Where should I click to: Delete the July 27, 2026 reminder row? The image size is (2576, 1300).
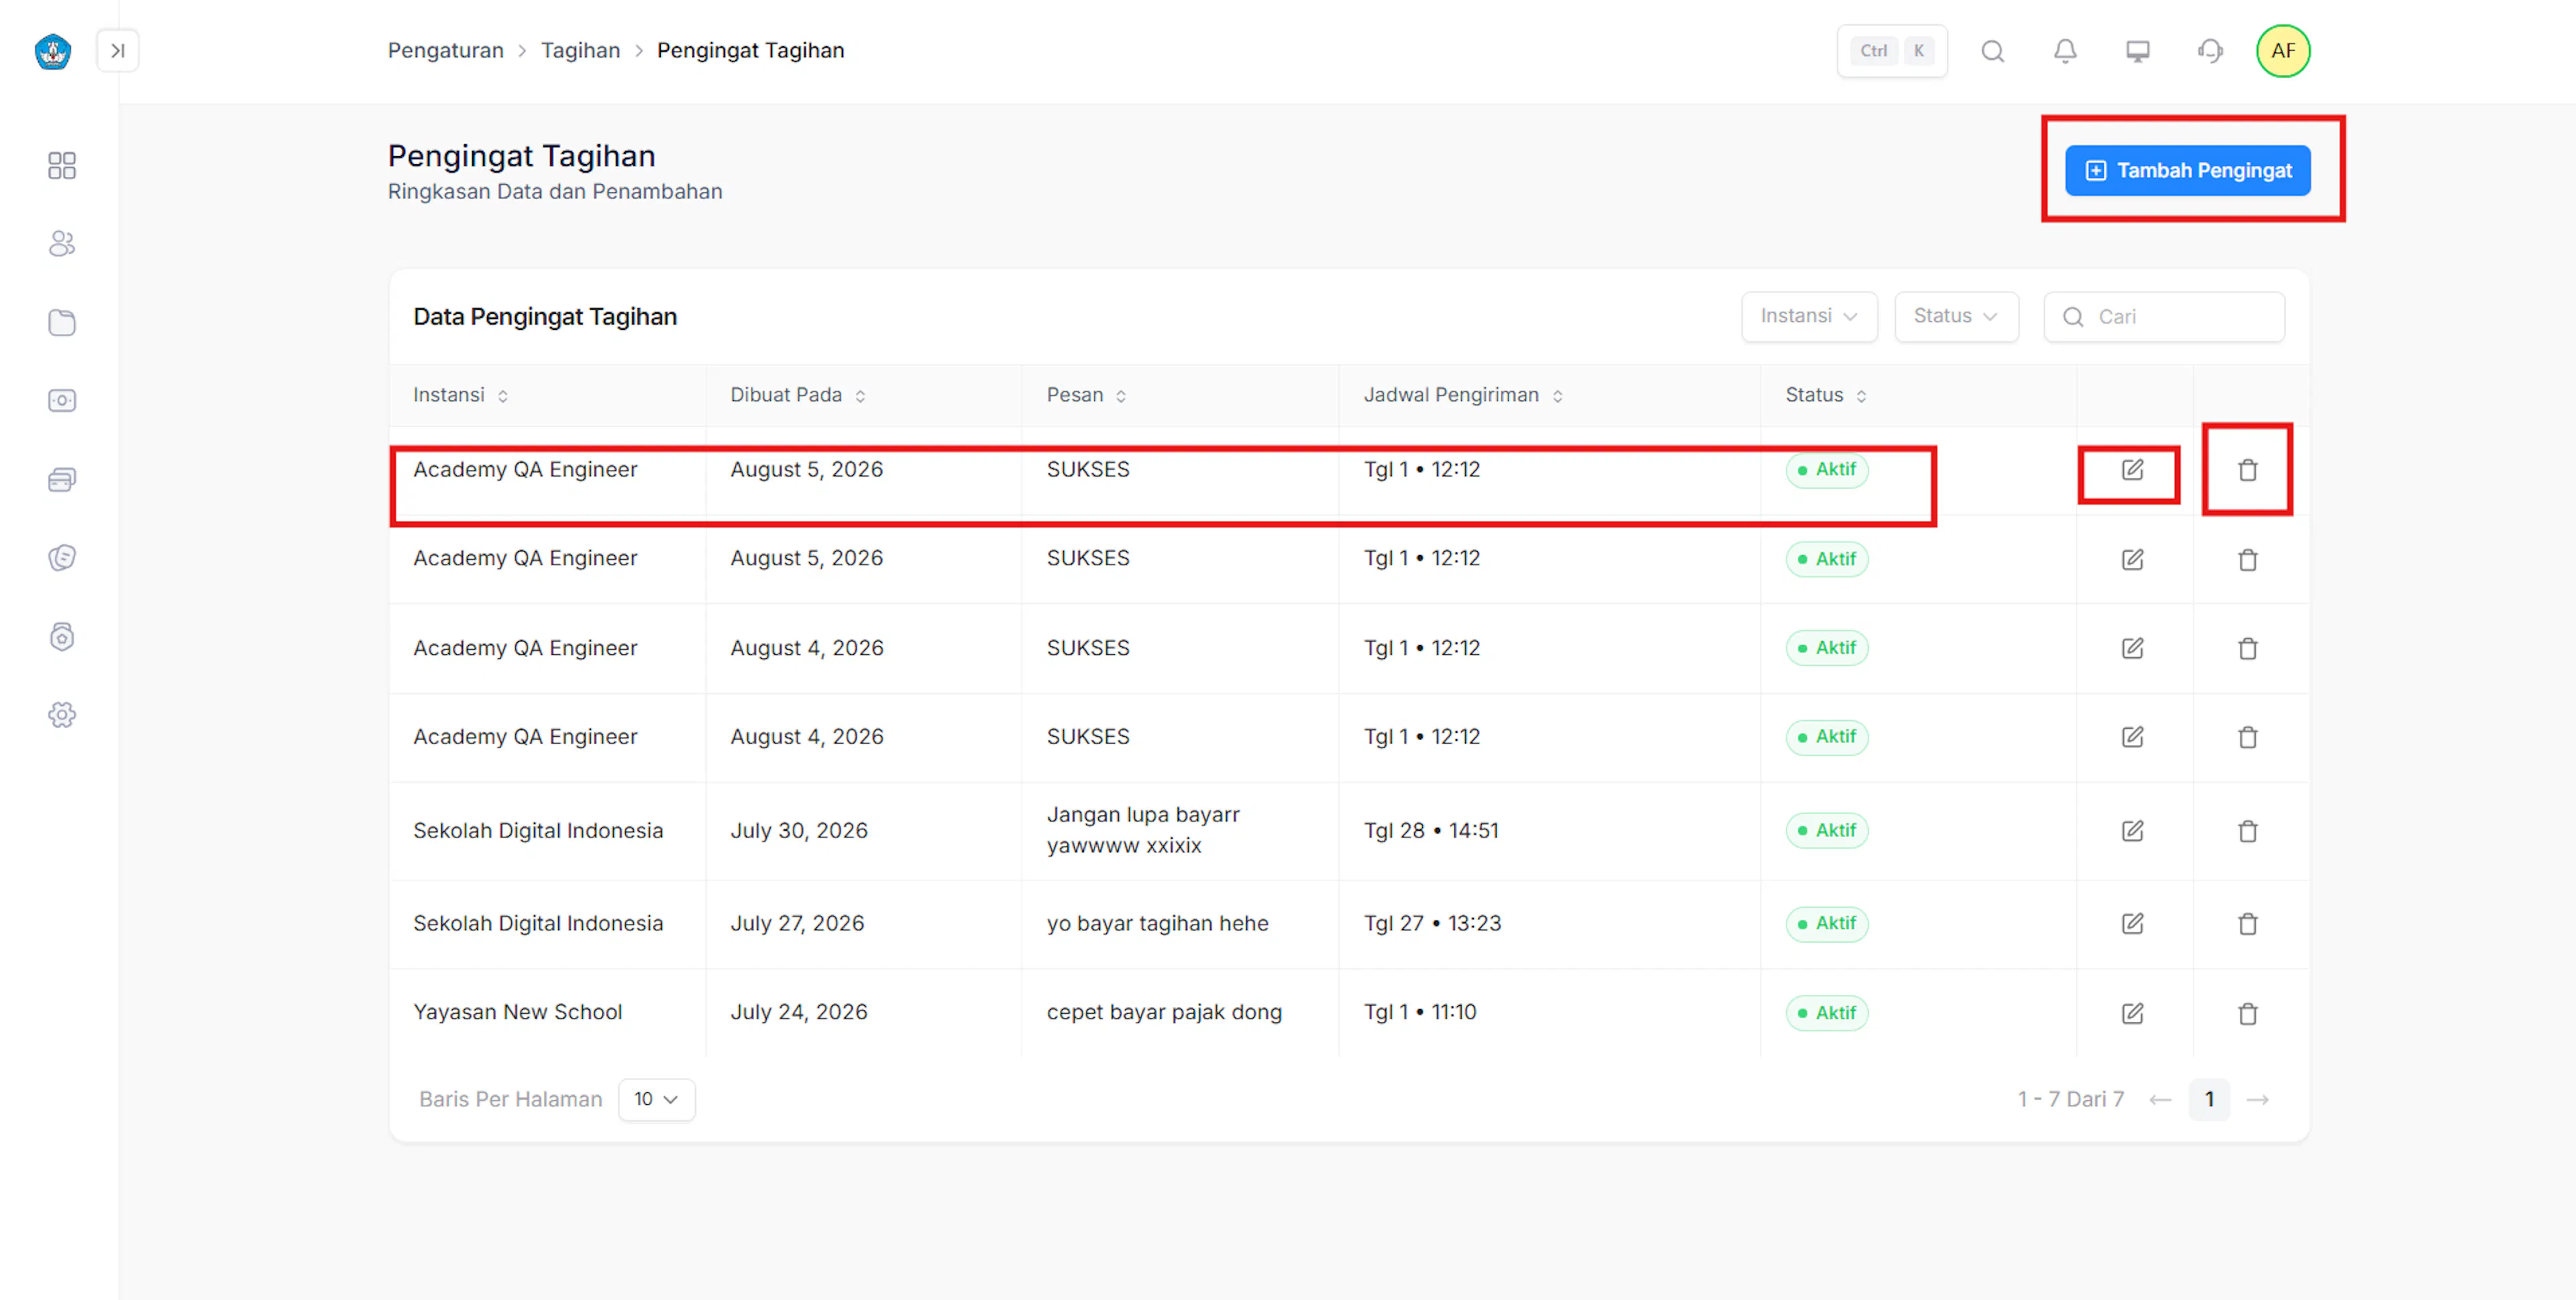click(x=2248, y=925)
